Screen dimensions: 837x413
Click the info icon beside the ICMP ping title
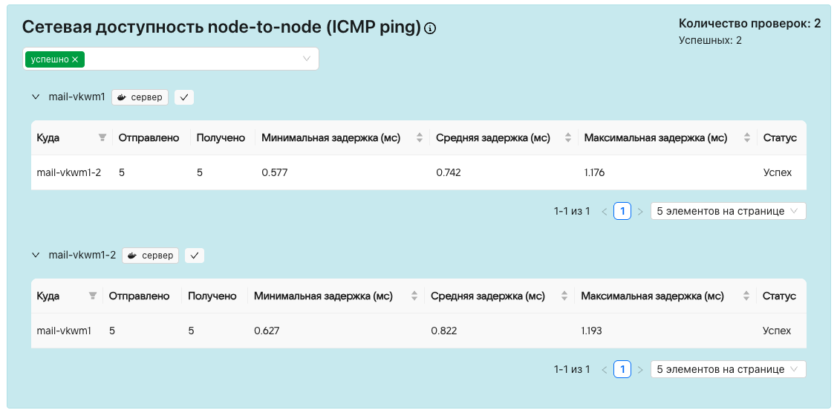430,29
